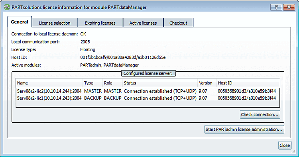This screenshot has height=157, width=299.
Task: Open the Expiring licenses tab
Action: pyautogui.click(x=100, y=23)
